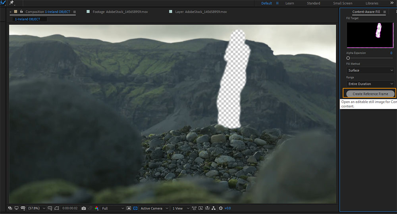
Task: Click the Reset Exposure icon
Action: [221, 208]
